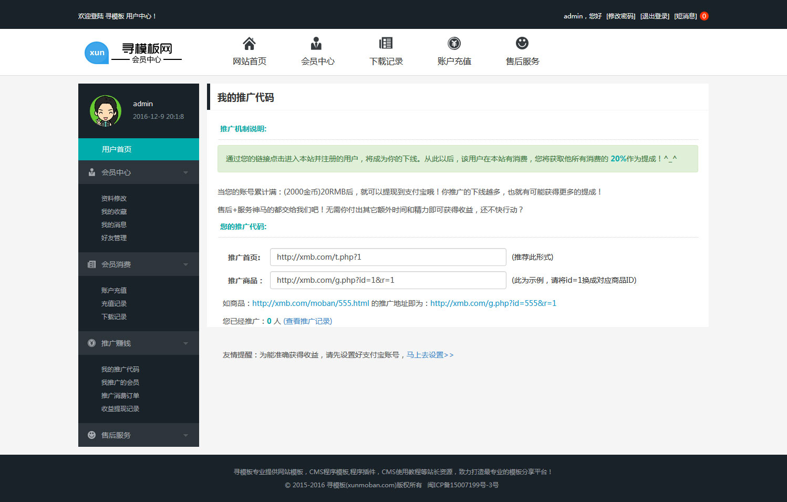Screen dimensions: 787x502
Task: Click the 查看推广记录 link
Action: pyautogui.click(x=307, y=321)
